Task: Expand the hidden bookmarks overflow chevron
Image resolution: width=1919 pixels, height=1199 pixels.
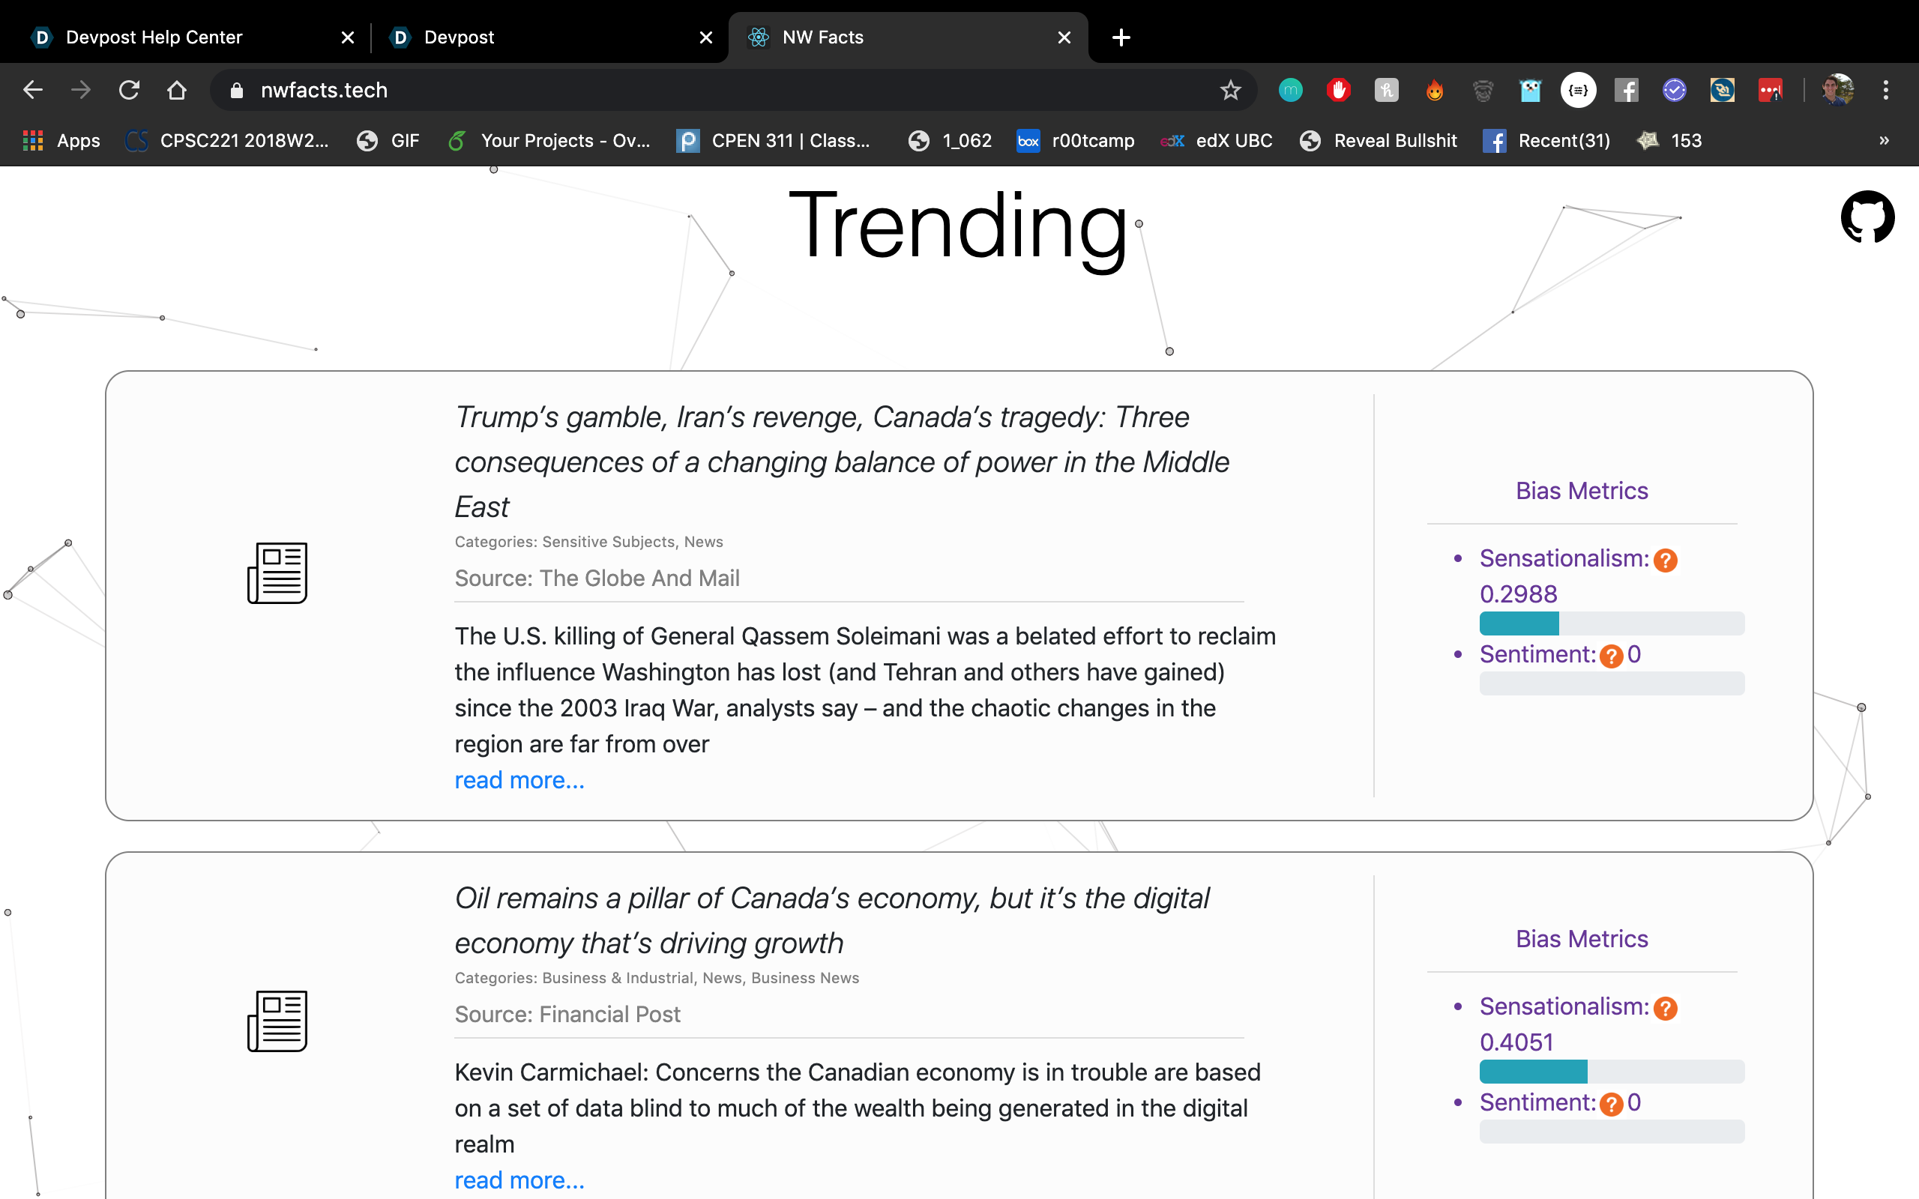Action: pyautogui.click(x=1884, y=140)
